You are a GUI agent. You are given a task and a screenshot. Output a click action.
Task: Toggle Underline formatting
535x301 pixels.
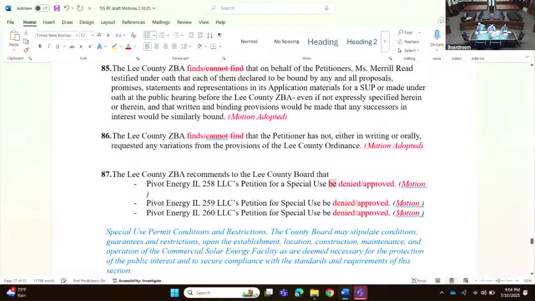pos(57,46)
